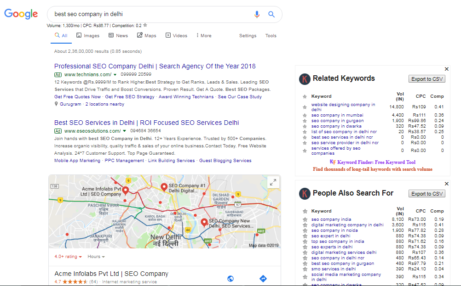Switch to Videos tab
Viewport: 461px width, 286px height.
pyautogui.click(x=176, y=35)
